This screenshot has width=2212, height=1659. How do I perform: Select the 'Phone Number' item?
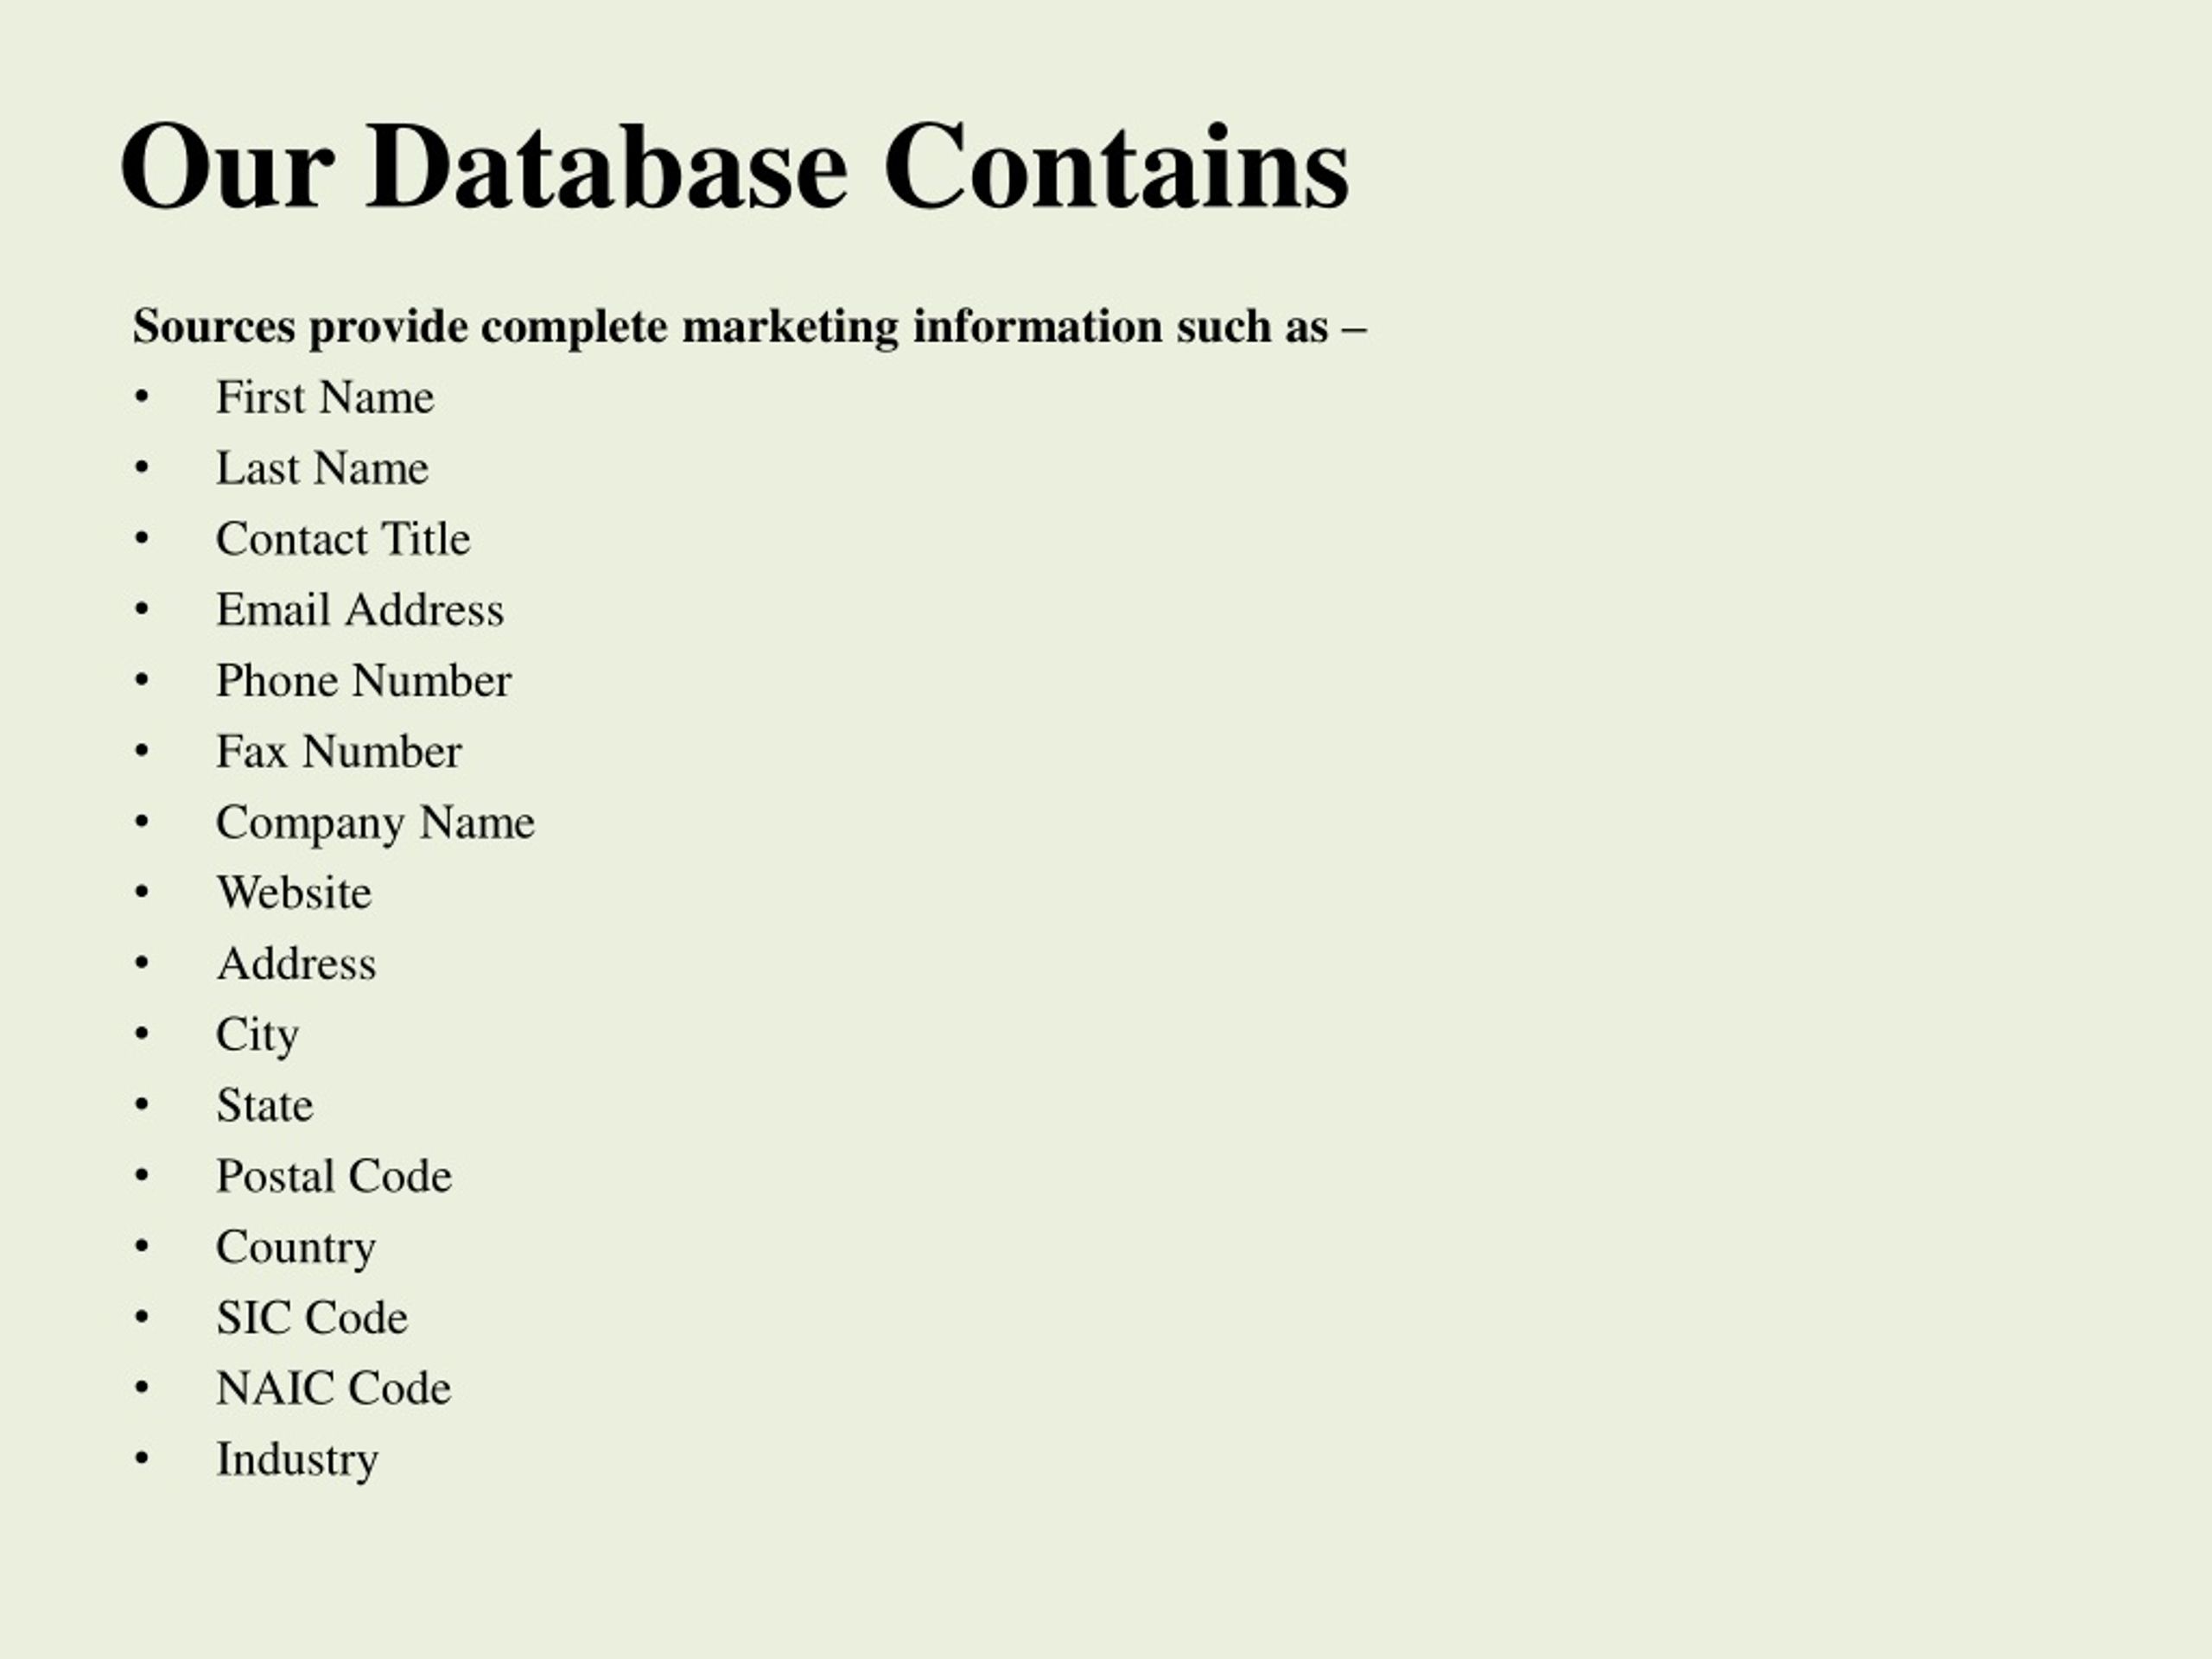[x=364, y=681]
